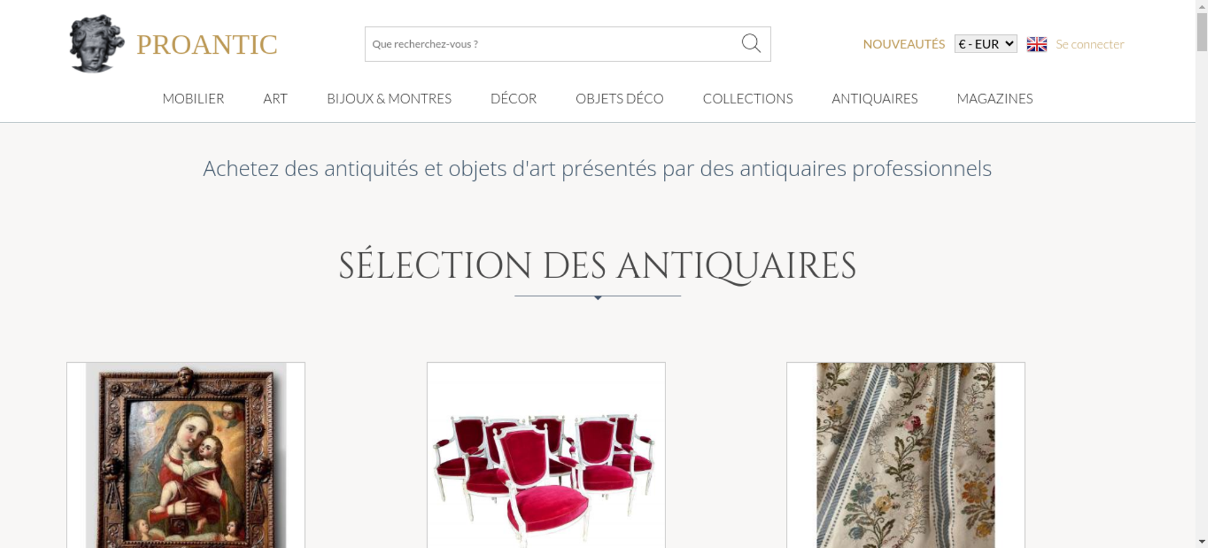This screenshot has height=548, width=1208.
Task: Click the Se connecter link
Action: tap(1090, 44)
